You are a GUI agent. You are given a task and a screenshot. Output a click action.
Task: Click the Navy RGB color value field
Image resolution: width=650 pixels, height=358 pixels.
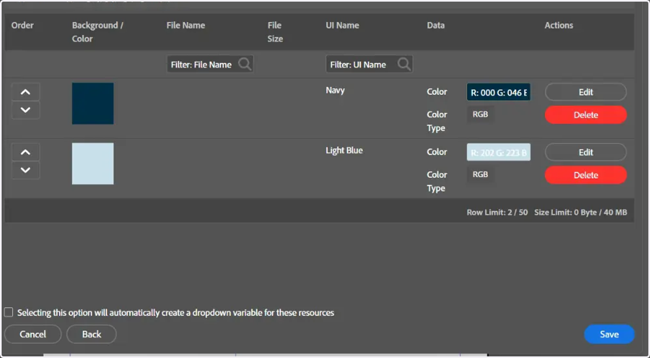click(498, 93)
